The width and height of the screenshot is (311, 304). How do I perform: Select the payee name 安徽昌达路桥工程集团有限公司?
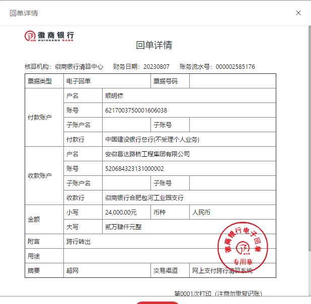[147, 154]
